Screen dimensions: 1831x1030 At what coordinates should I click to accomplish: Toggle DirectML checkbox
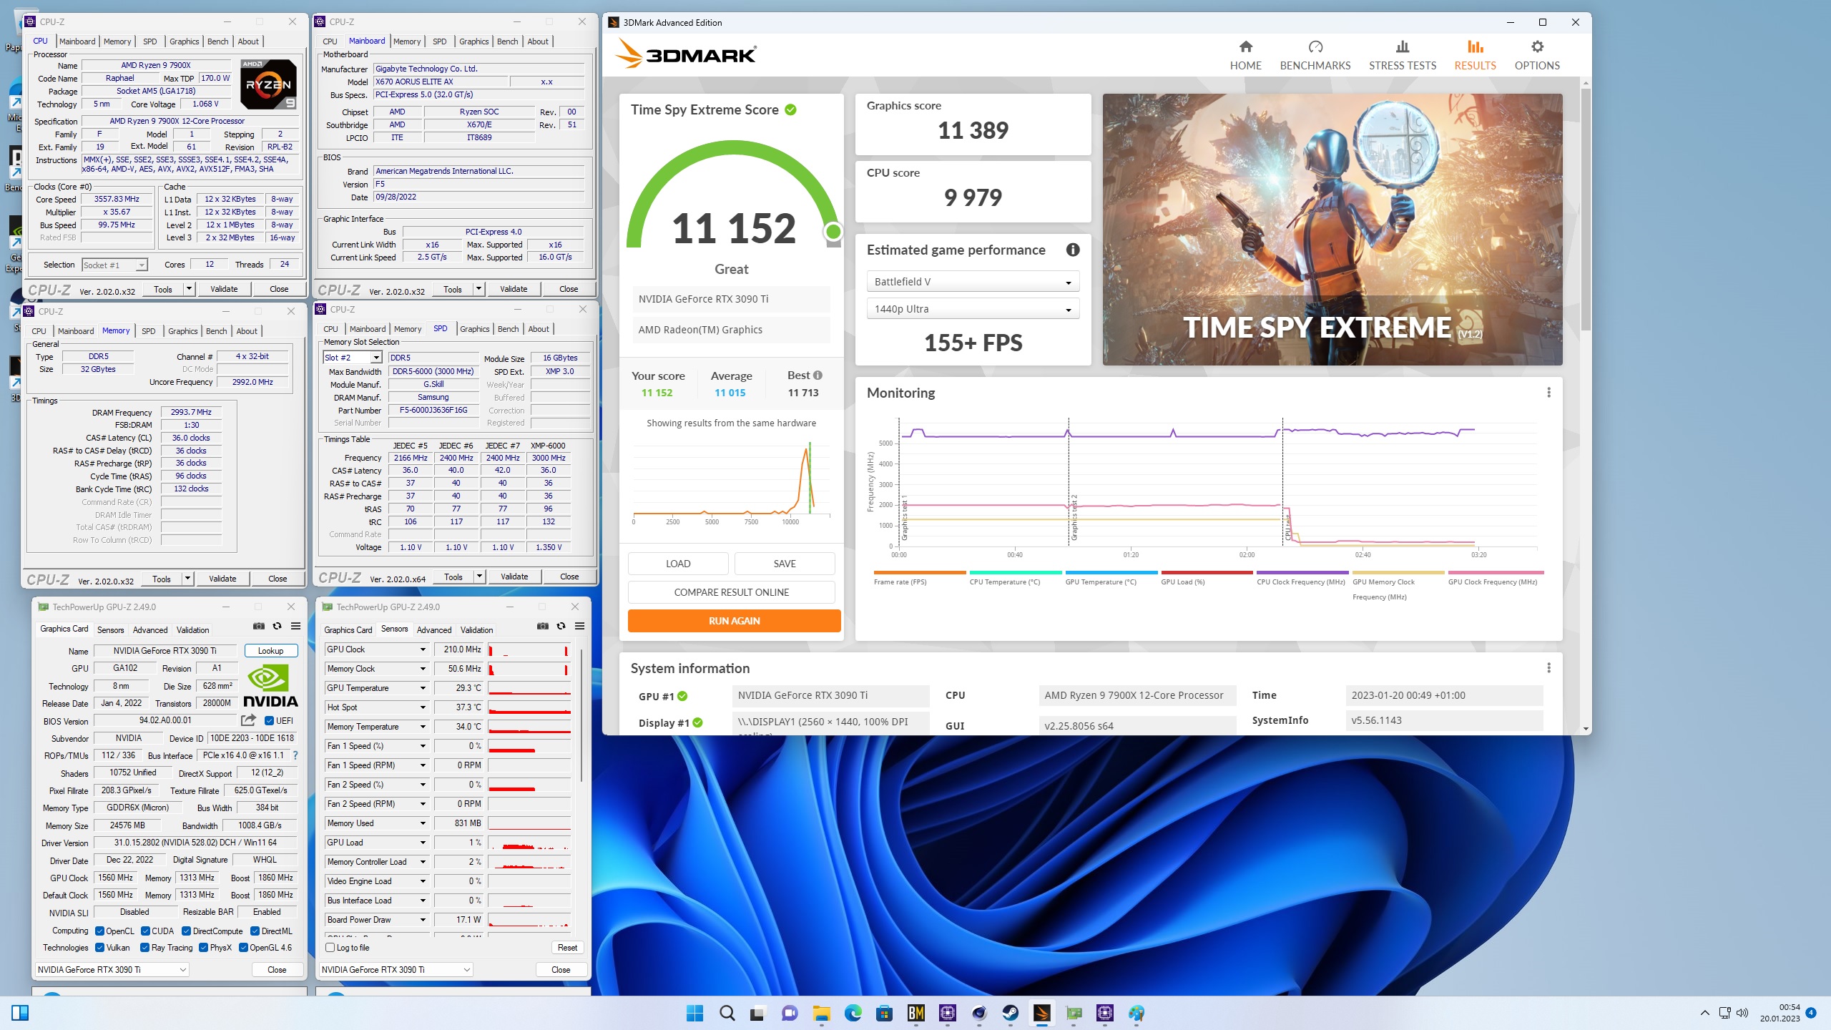point(255,931)
